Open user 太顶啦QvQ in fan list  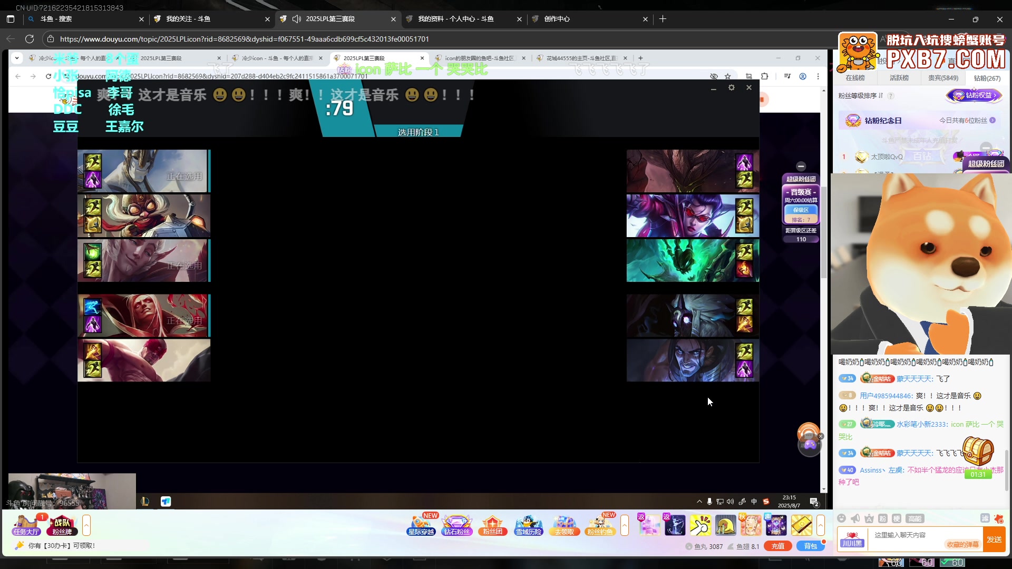click(887, 157)
